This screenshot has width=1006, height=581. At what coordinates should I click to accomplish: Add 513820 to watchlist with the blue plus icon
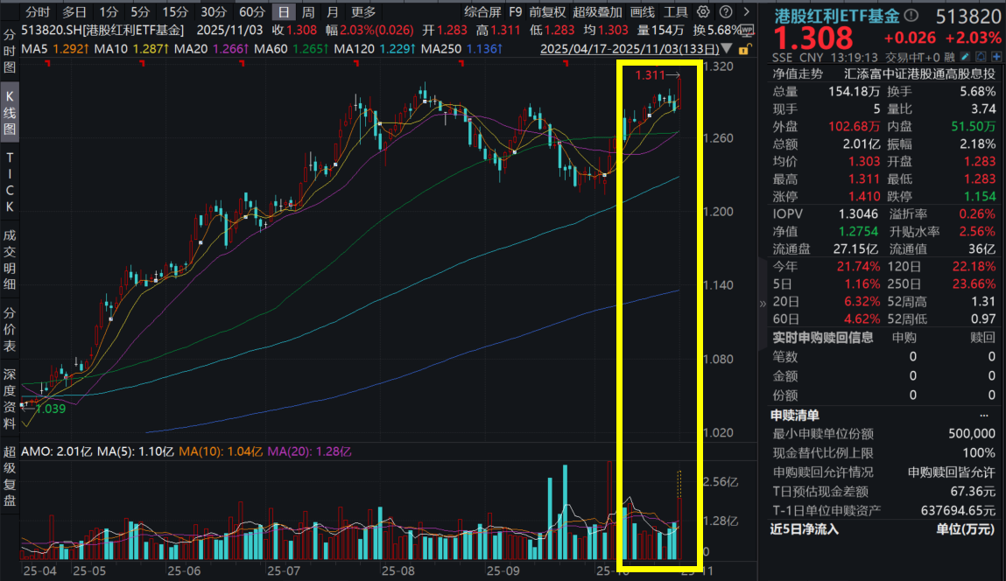[996, 57]
